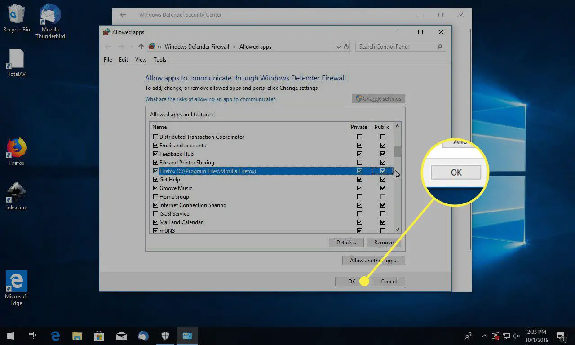Click the Forward navigation arrow in Allowed apps
This screenshot has width=575, height=345.
[121, 47]
